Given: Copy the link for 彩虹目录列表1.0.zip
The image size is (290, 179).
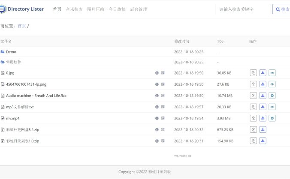Looking at the screenshot, I should click(254, 141).
